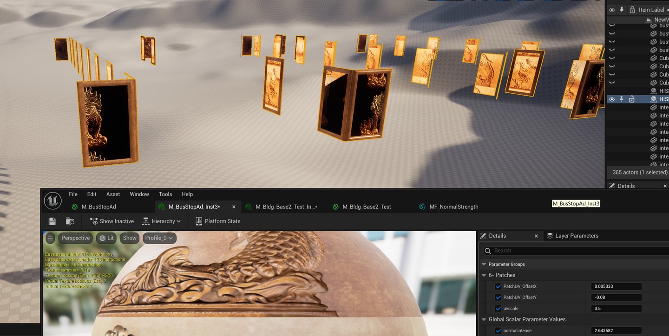Select the M_BusStopAd_Inst3 tab

194,207
